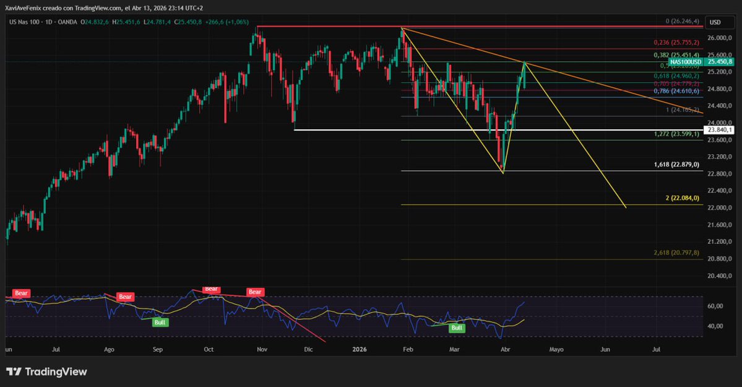
Task: Click the Sep month label on time axis
Action: pos(158,350)
